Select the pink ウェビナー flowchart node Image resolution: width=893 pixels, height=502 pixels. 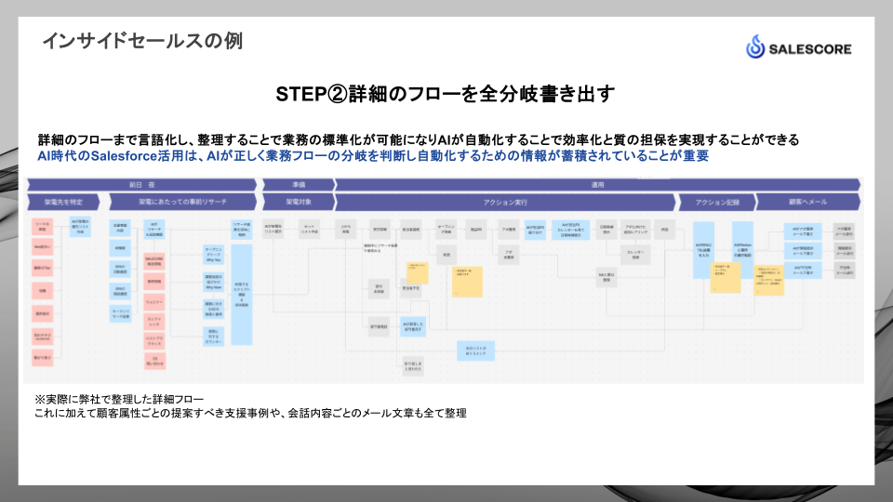tap(154, 302)
